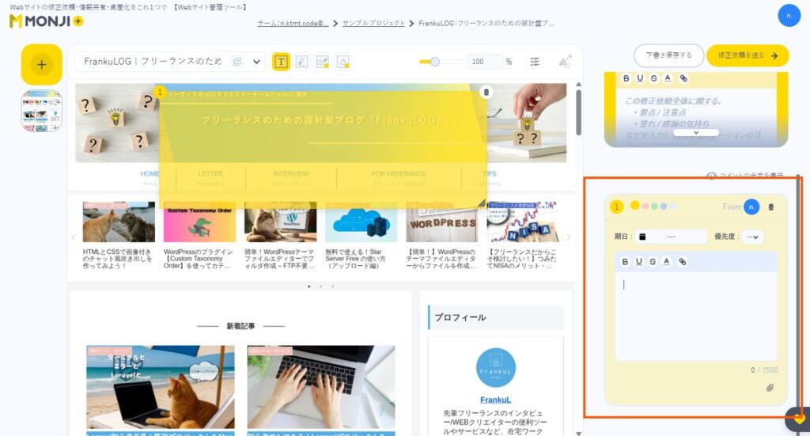Select the page thumbnail in left sidebar
The width and height of the screenshot is (810, 436).
[41, 111]
